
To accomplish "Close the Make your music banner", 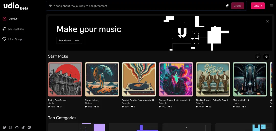I will tap(267, 21).
